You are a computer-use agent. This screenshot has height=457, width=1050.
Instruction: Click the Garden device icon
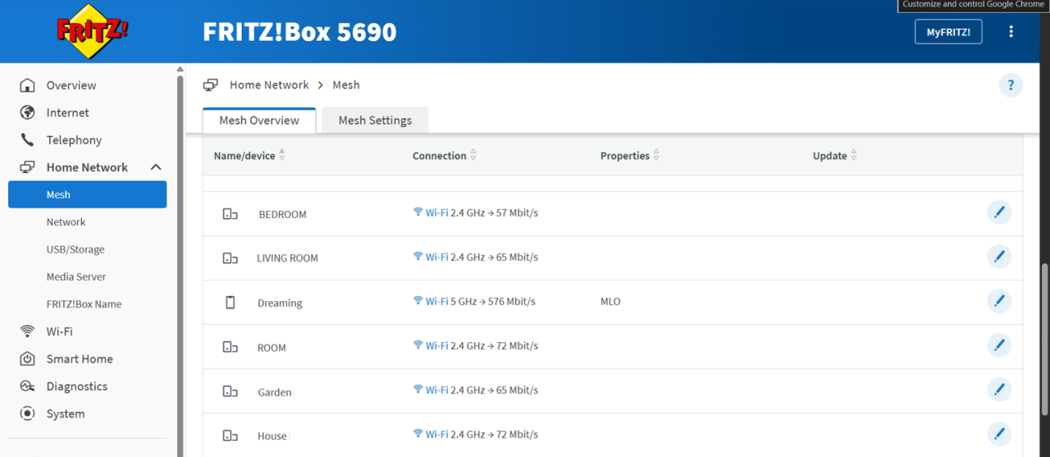click(231, 391)
